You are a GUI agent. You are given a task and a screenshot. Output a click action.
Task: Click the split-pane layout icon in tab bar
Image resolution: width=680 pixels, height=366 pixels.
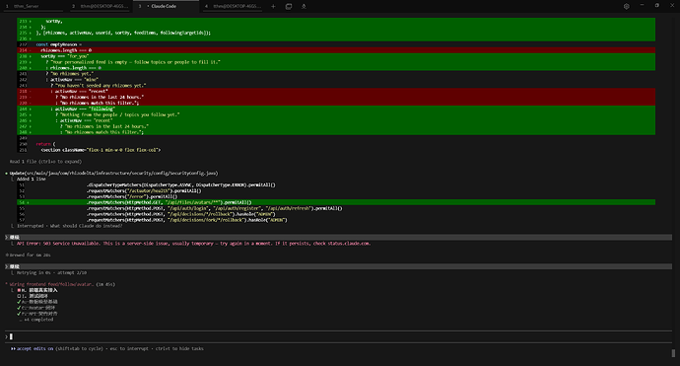coord(289,6)
